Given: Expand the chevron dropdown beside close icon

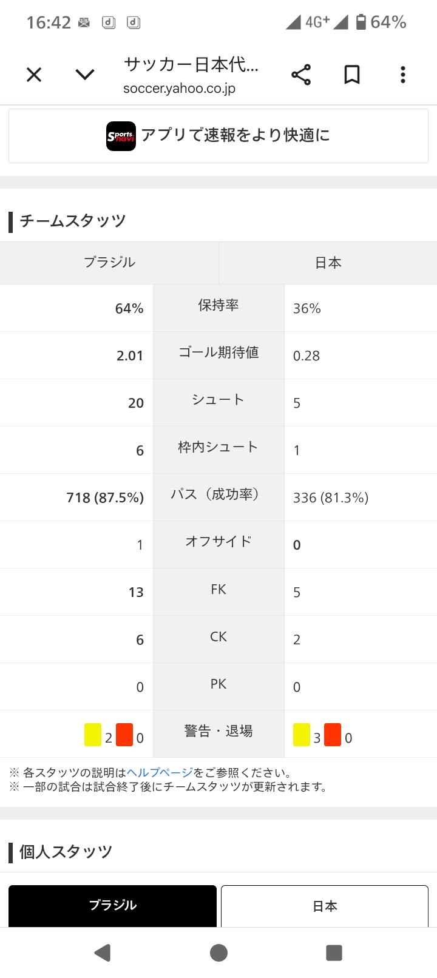Looking at the screenshot, I should [85, 75].
